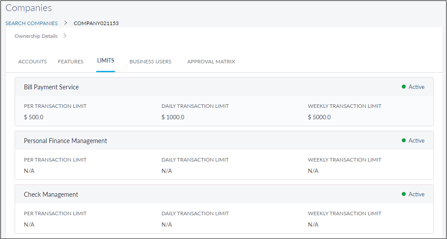
Task: Click the breadcrumb arrow after Search Companies
Action: tap(65, 23)
